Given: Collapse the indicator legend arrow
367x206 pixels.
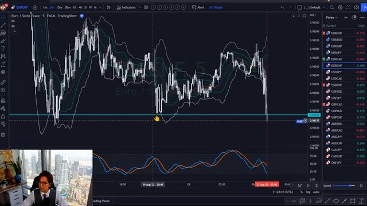Looking at the screenshot, I should pyautogui.click(x=14, y=31).
